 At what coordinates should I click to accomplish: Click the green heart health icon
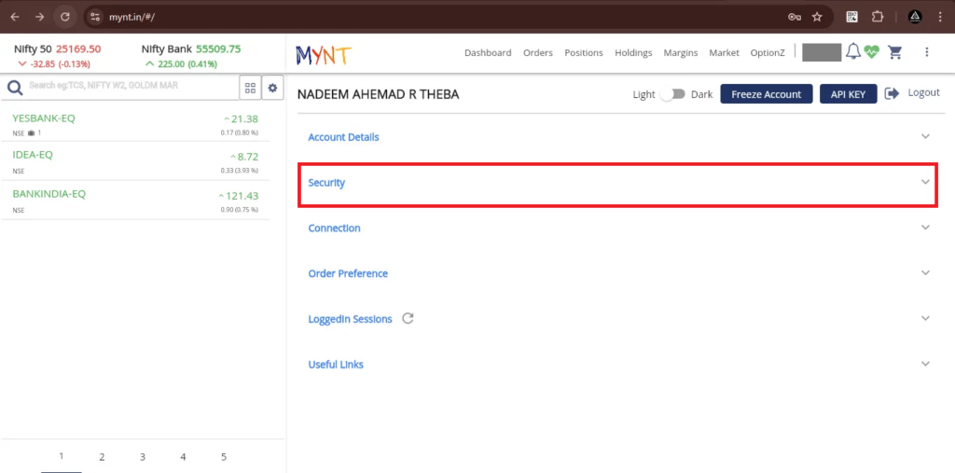tap(872, 52)
